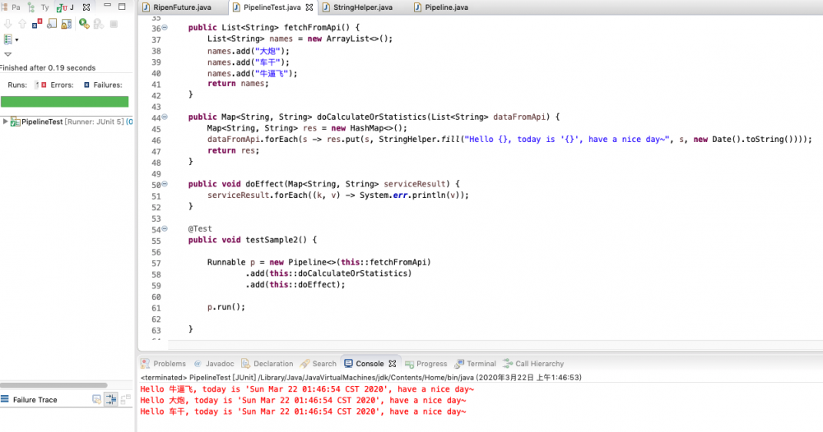Click Previous Failed Test arrow icon
Viewport: 823px width, 432px height.
tap(22, 24)
